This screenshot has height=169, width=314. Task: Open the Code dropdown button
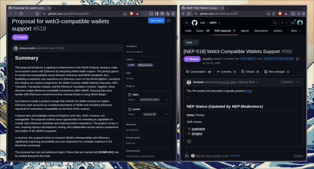[x=191, y=42]
